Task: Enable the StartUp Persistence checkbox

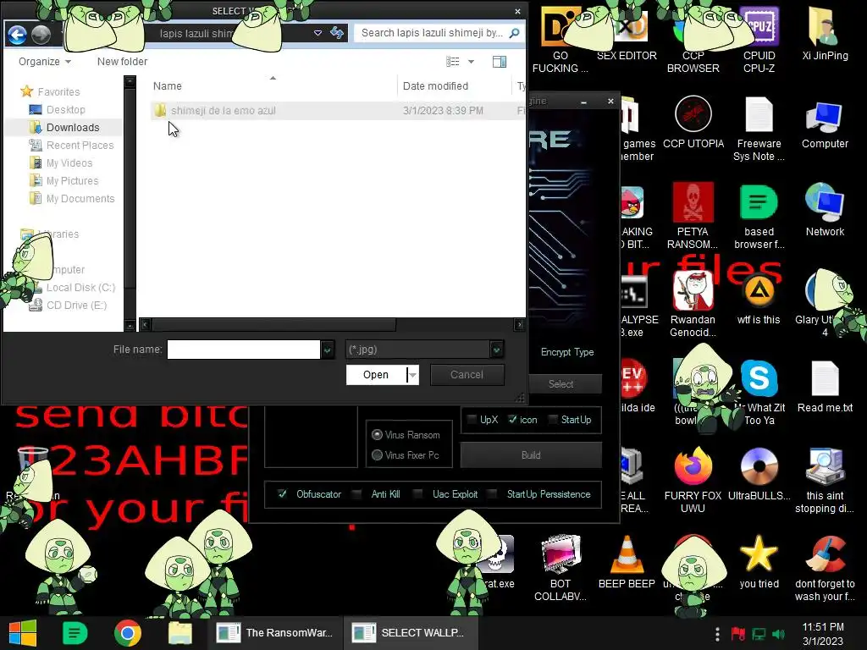Action: (x=493, y=494)
